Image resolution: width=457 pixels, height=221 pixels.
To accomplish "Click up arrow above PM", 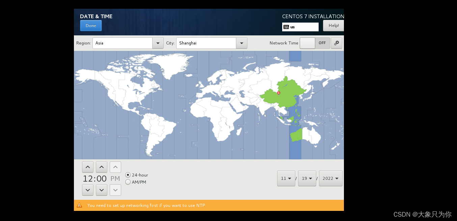I will pos(115,167).
